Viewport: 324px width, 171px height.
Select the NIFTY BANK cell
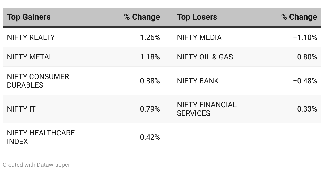[x=198, y=81]
